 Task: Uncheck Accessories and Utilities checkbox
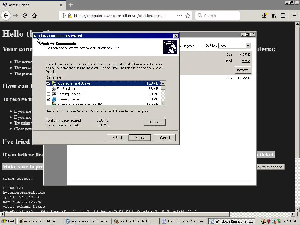click(48, 83)
